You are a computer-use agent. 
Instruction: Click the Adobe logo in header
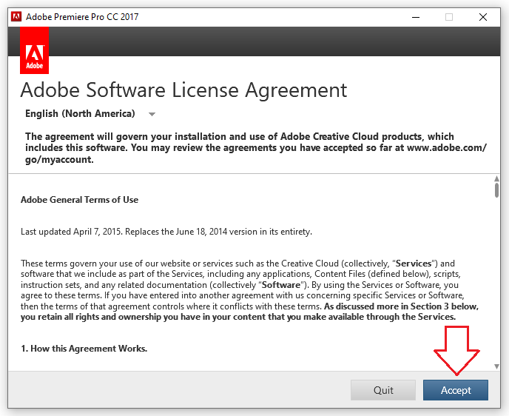35,50
